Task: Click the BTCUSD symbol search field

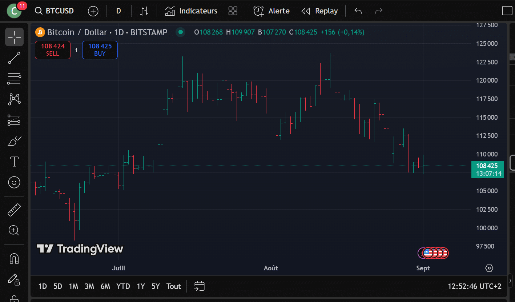Action: [x=55, y=11]
